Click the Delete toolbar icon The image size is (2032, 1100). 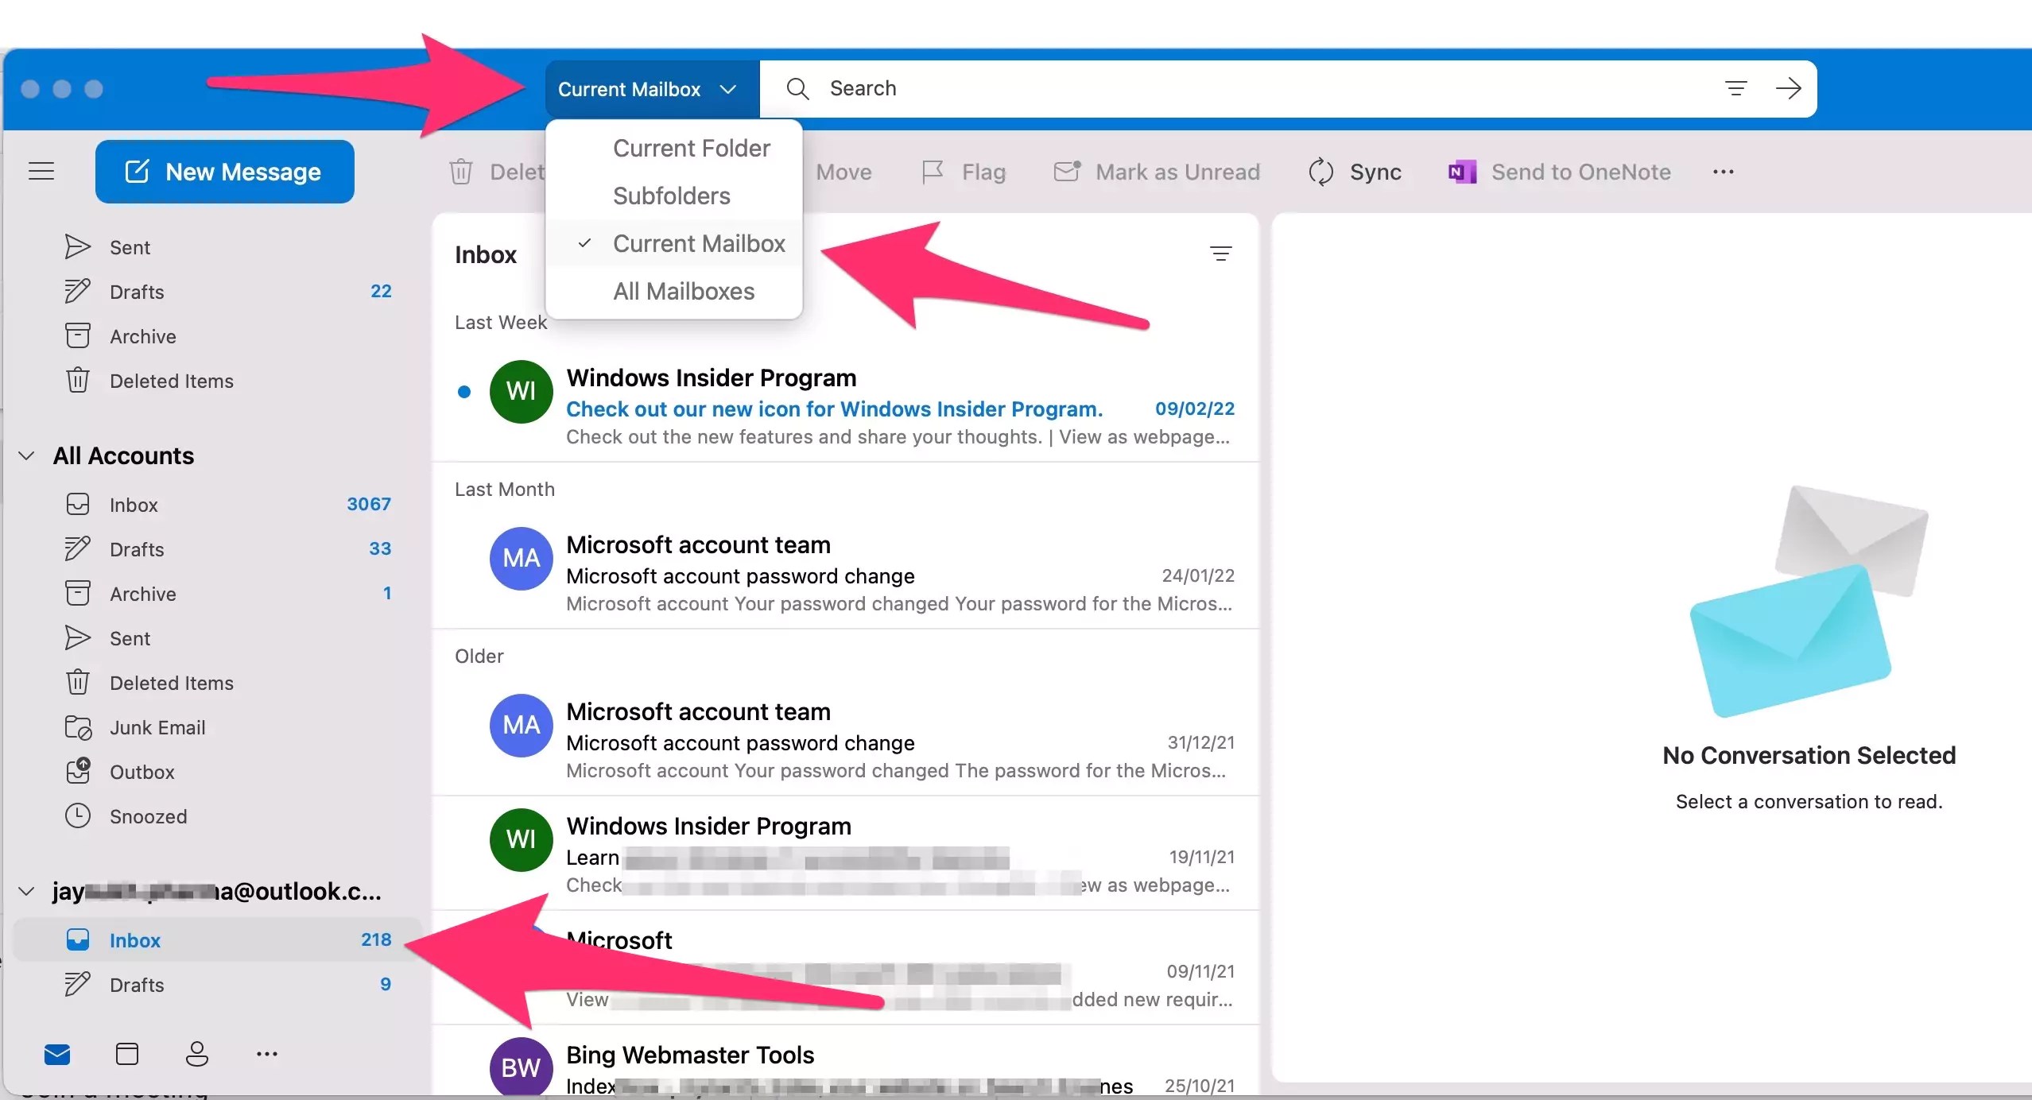coord(462,172)
